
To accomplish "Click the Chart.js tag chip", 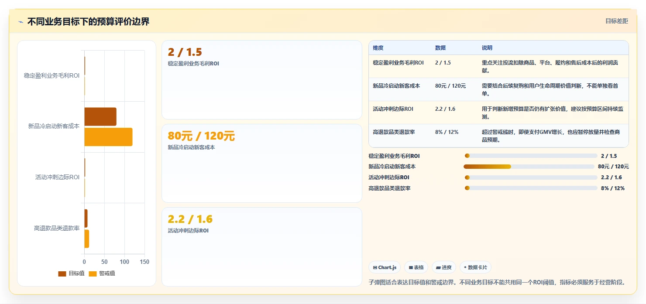I will [385, 267].
